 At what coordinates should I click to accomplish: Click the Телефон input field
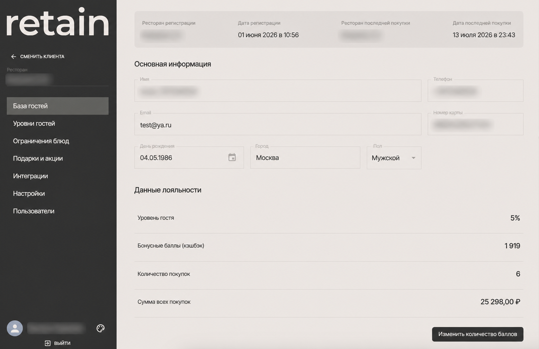(475, 91)
